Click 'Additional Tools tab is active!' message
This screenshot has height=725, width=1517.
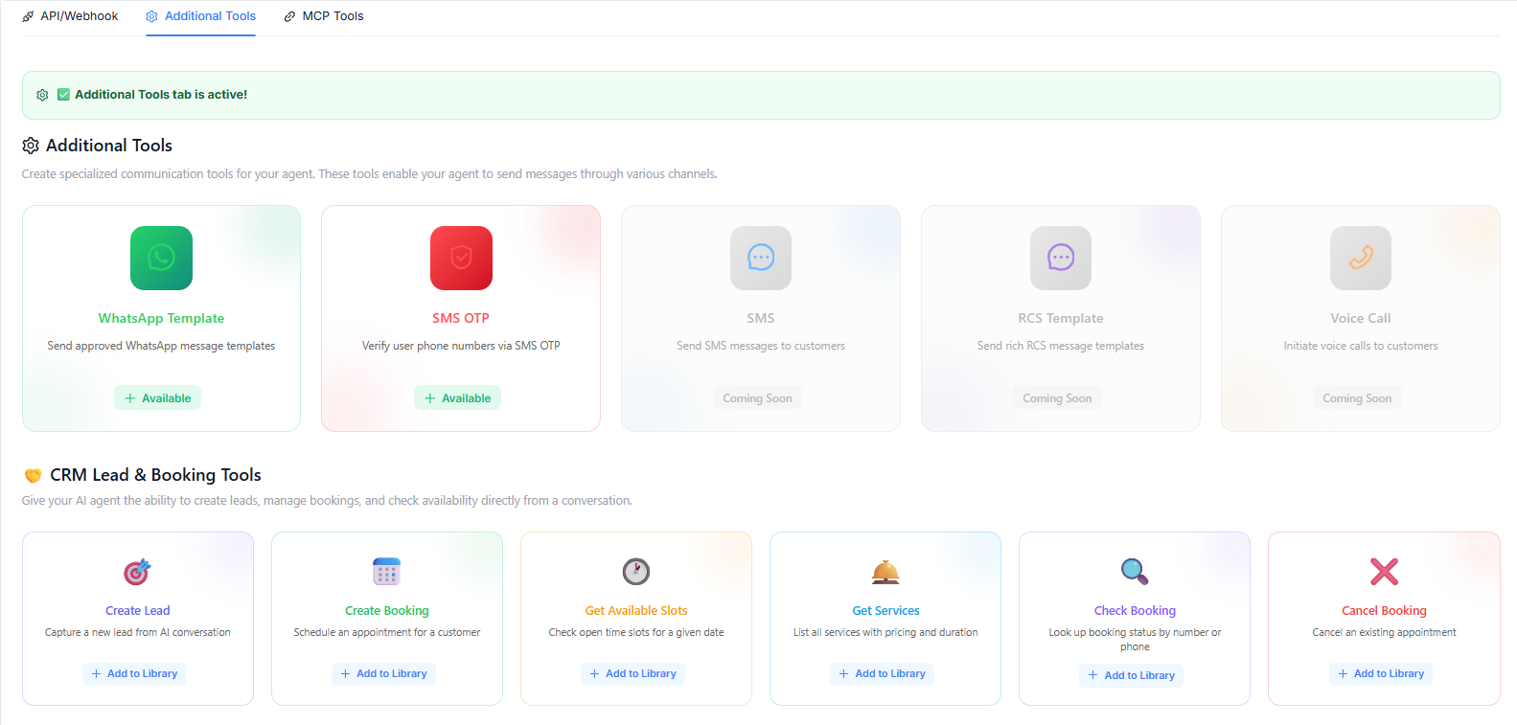(161, 95)
